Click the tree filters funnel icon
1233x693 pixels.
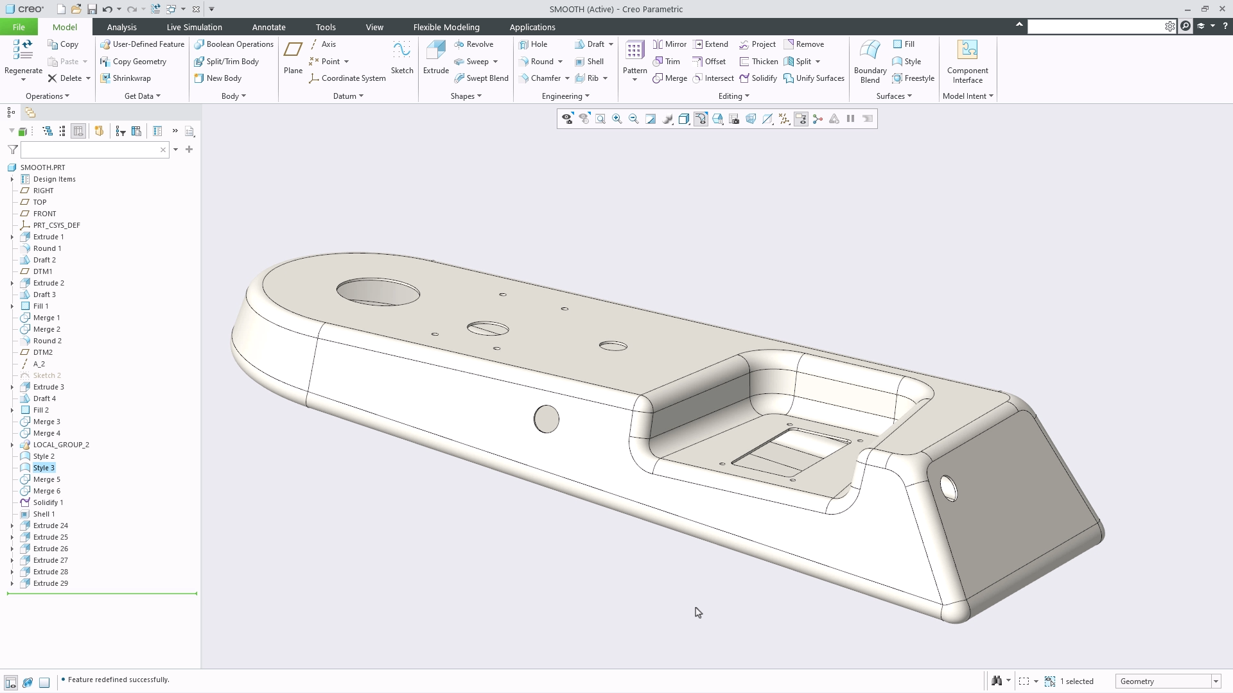[x=12, y=150]
